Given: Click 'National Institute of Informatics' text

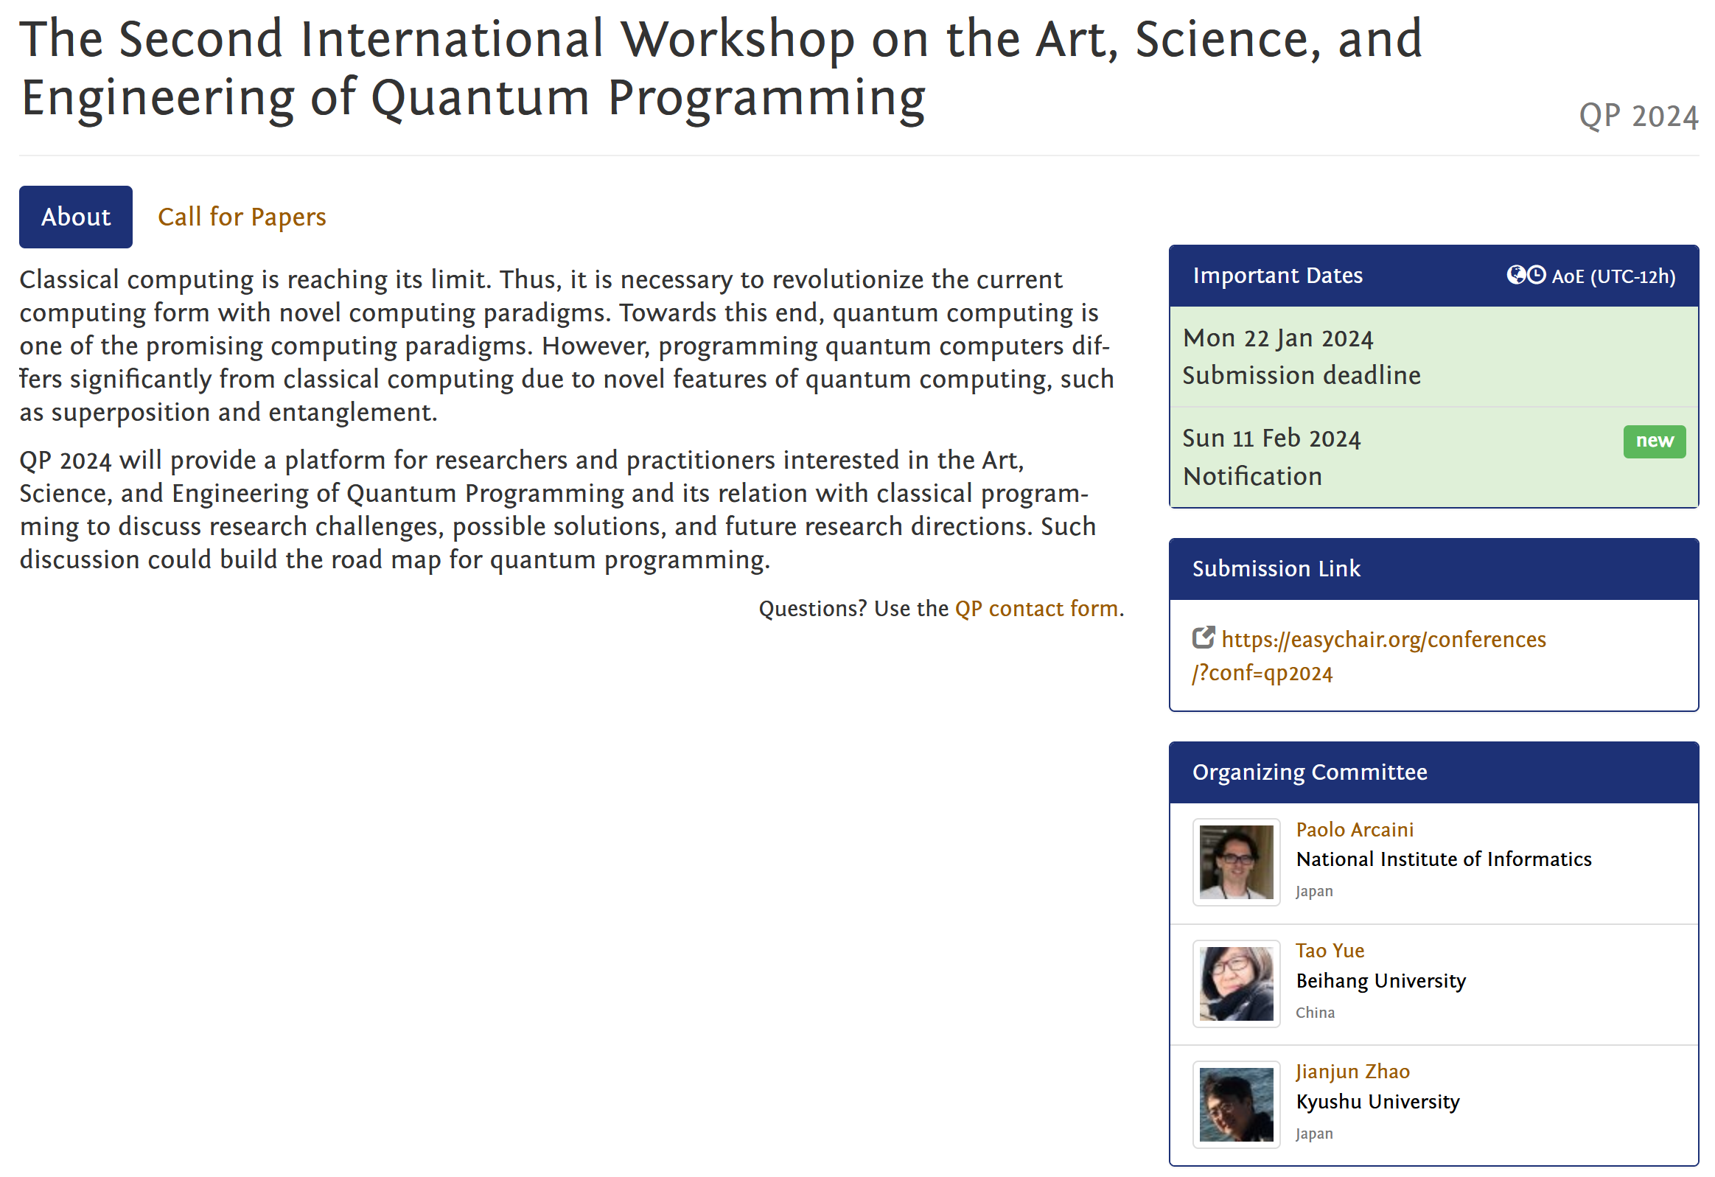Looking at the screenshot, I should [x=1445, y=859].
